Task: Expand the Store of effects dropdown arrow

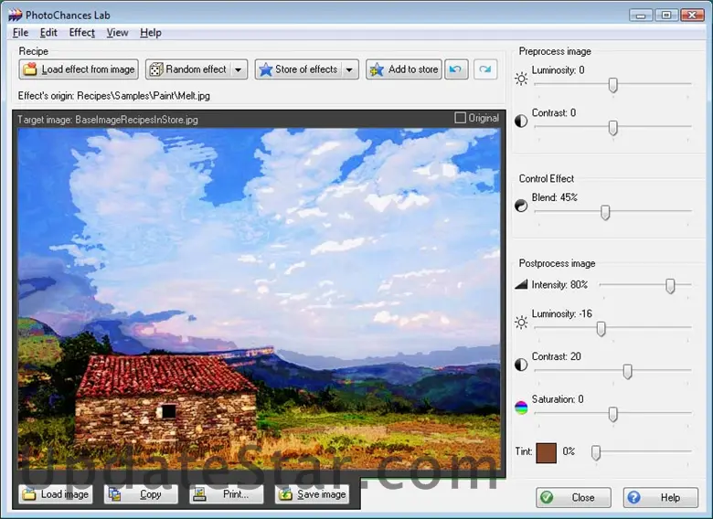Action: 349,69
